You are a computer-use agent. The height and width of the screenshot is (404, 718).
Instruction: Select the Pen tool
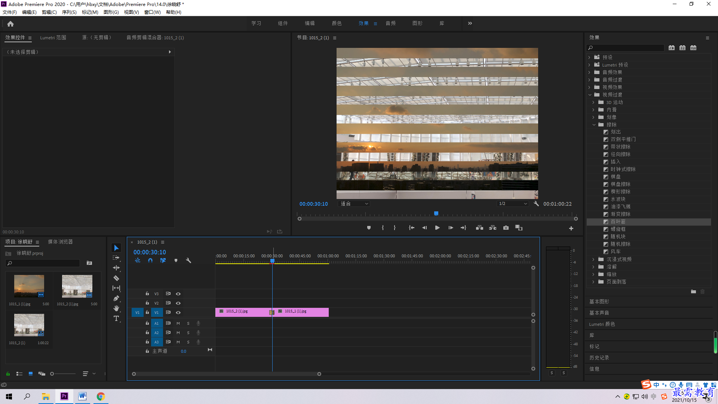(x=116, y=298)
